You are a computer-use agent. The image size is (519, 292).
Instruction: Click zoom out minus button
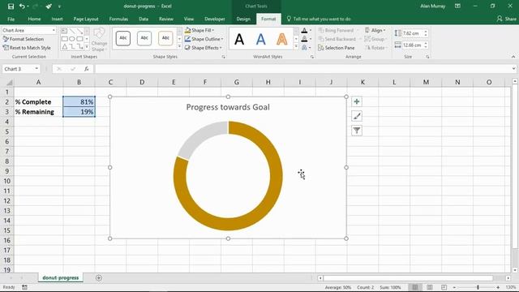pos(454,287)
